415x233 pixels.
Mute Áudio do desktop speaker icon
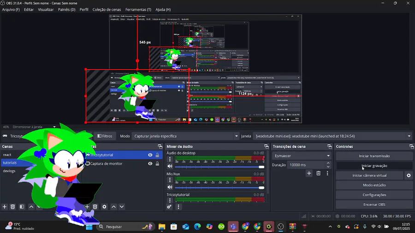point(170,166)
